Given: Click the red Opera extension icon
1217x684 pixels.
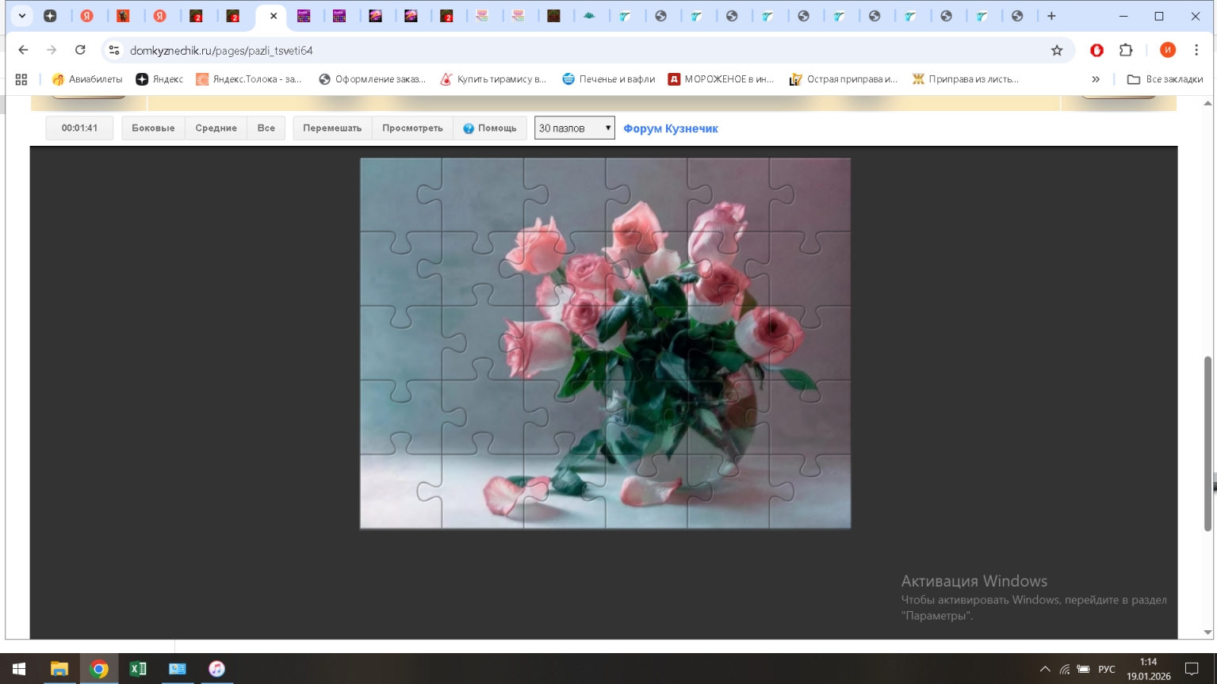Looking at the screenshot, I should (x=1096, y=50).
